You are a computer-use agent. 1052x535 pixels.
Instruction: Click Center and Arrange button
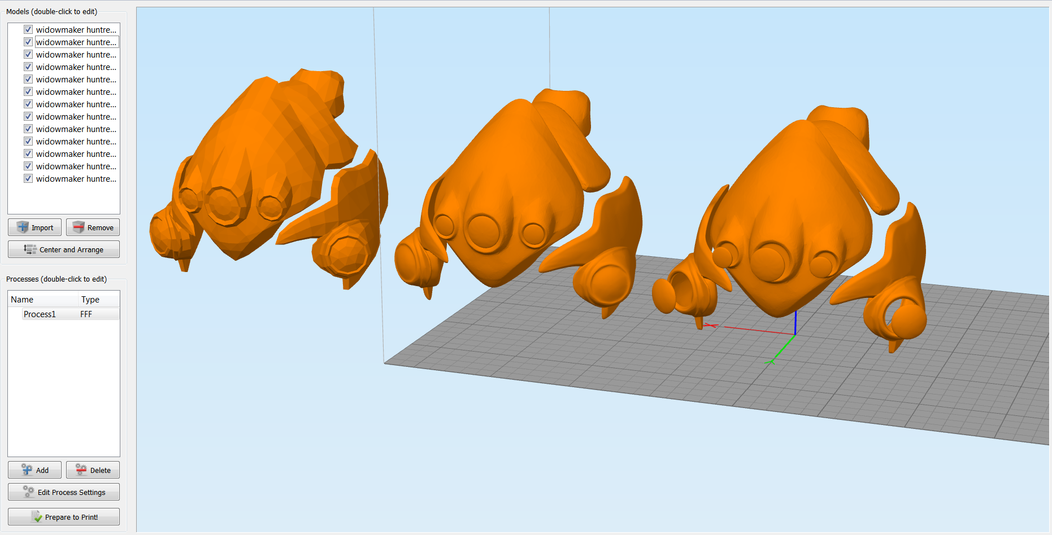(64, 249)
